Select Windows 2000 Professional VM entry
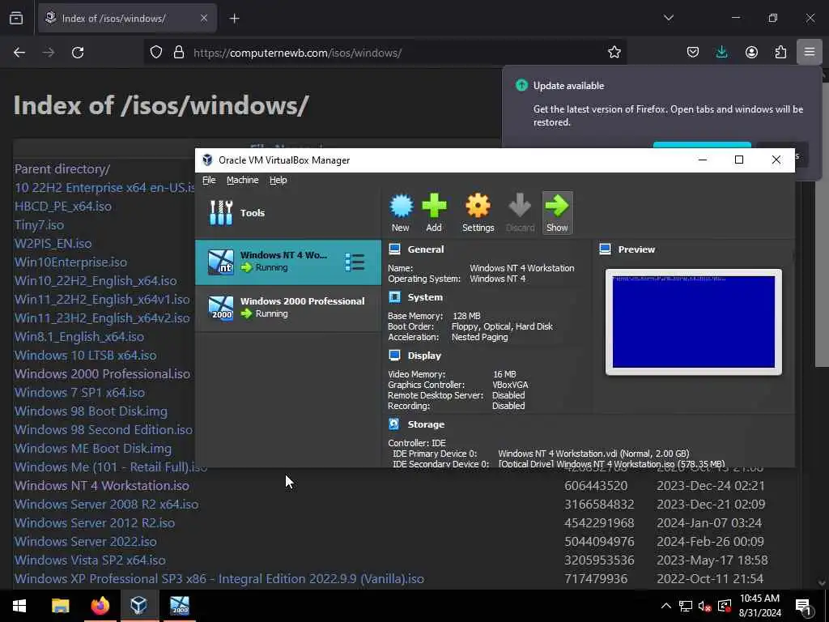This screenshot has width=829, height=622. click(x=288, y=308)
